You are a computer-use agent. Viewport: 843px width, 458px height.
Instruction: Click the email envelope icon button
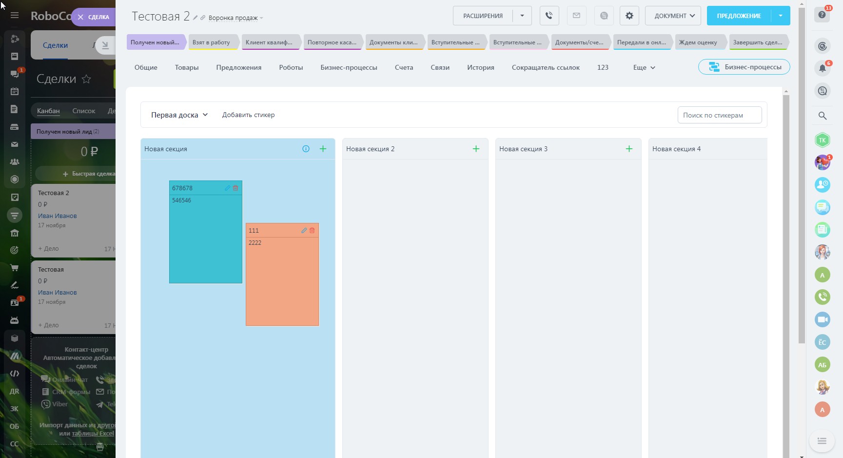(576, 16)
